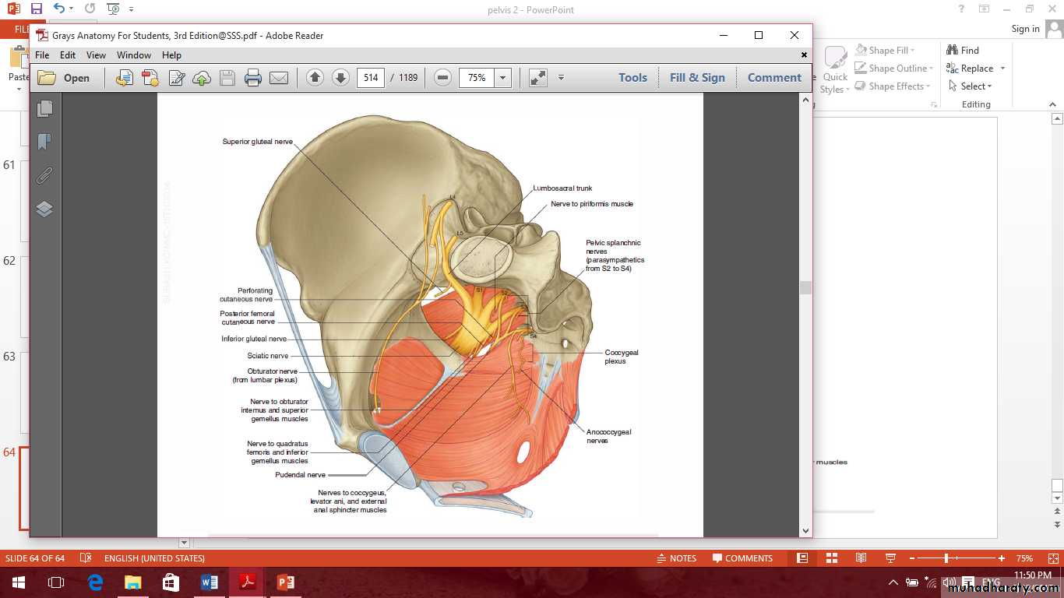Viewport: 1064px width, 598px height.
Task: Go to next page with down arrow
Action: point(340,78)
